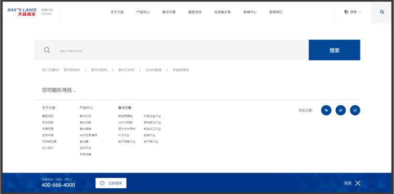Open the 钣金加工行业 solution link
The image size is (394, 194).
coord(152,129)
